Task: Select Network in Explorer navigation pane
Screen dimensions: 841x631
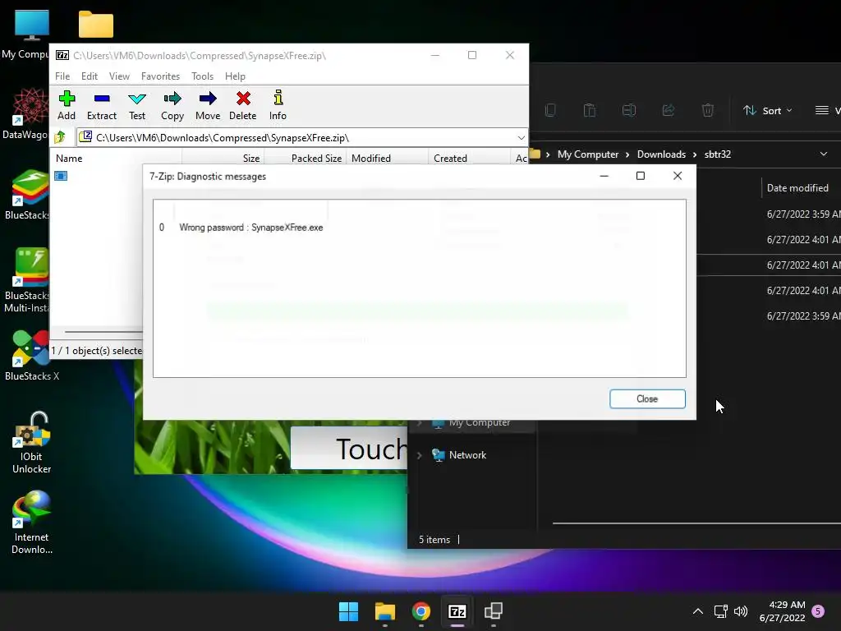Action: (x=467, y=455)
